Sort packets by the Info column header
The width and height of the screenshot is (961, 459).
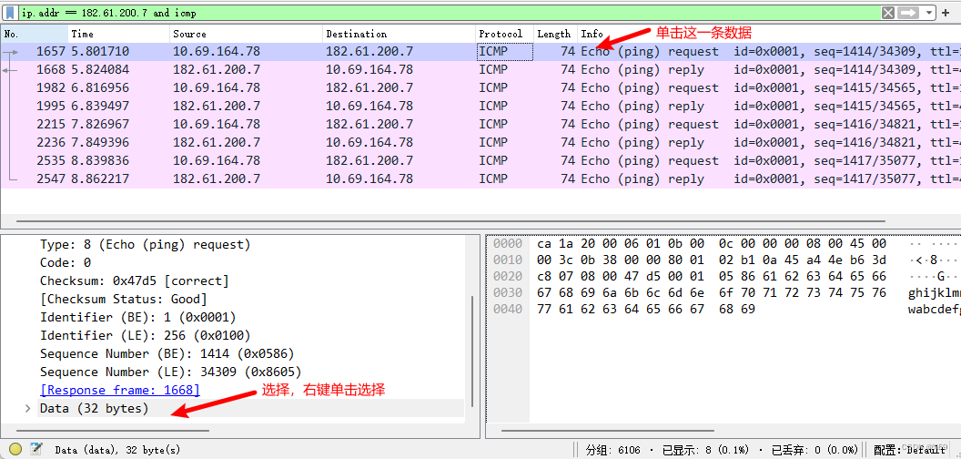[x=769, y=34]
